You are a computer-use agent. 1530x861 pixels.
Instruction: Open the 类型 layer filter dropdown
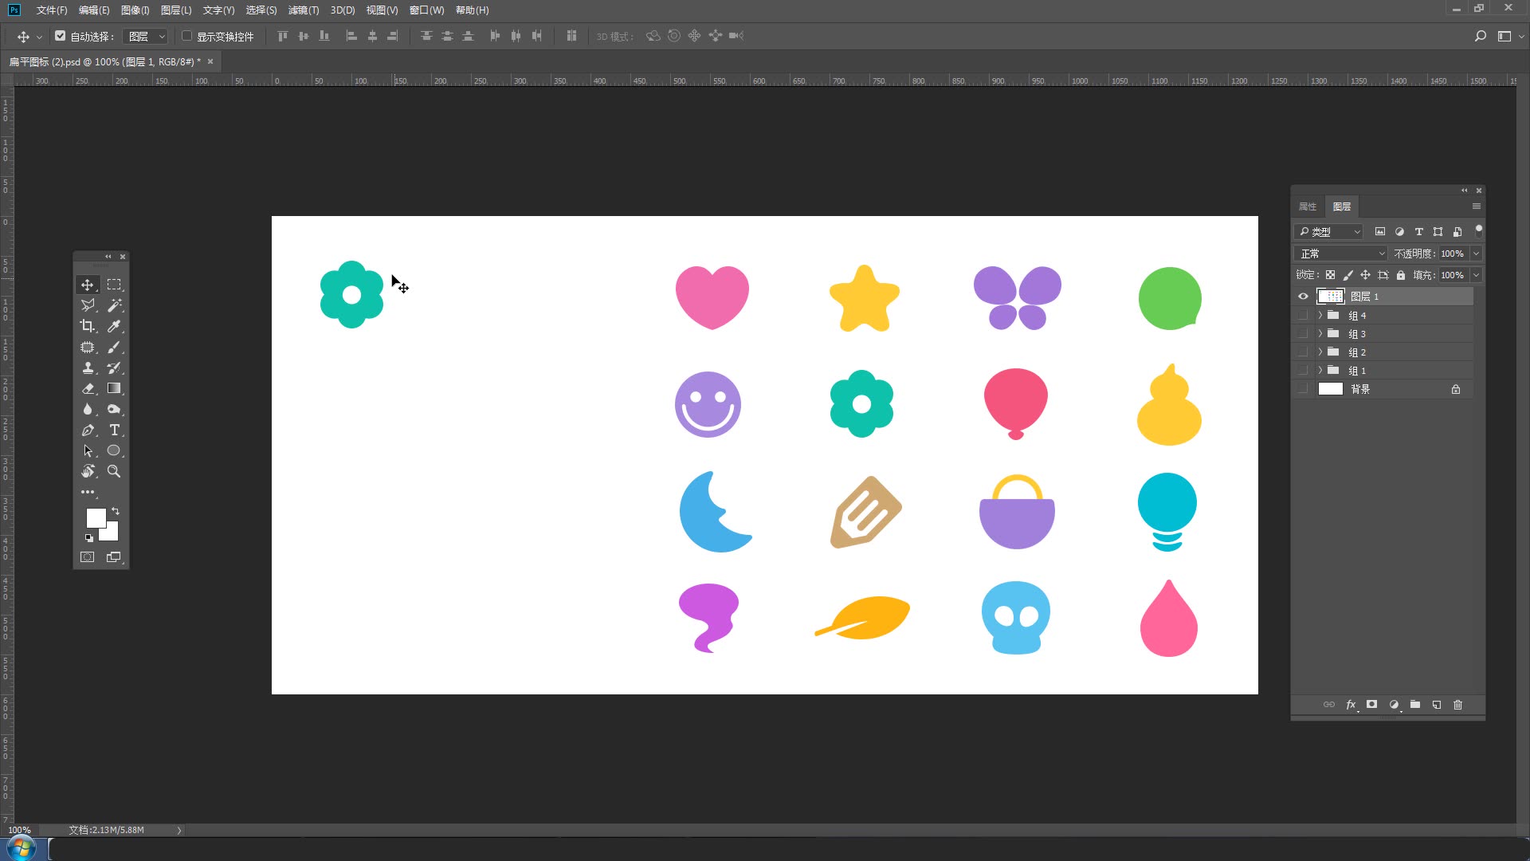[x=1329, y=232]
